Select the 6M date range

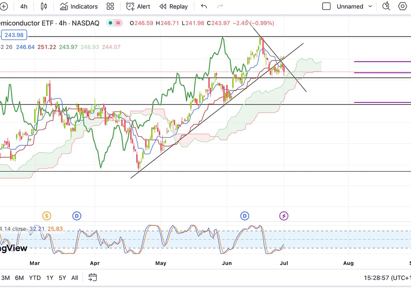click(x=19, y=278)
